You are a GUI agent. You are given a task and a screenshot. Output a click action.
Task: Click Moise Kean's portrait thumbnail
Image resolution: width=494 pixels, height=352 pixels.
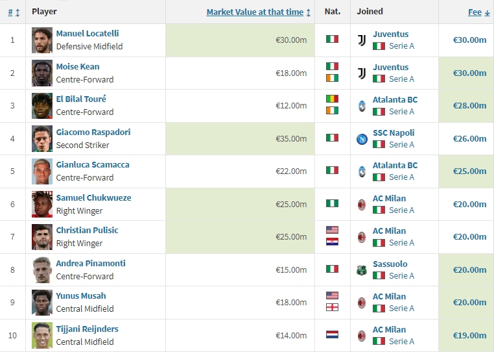coord(42,73)
